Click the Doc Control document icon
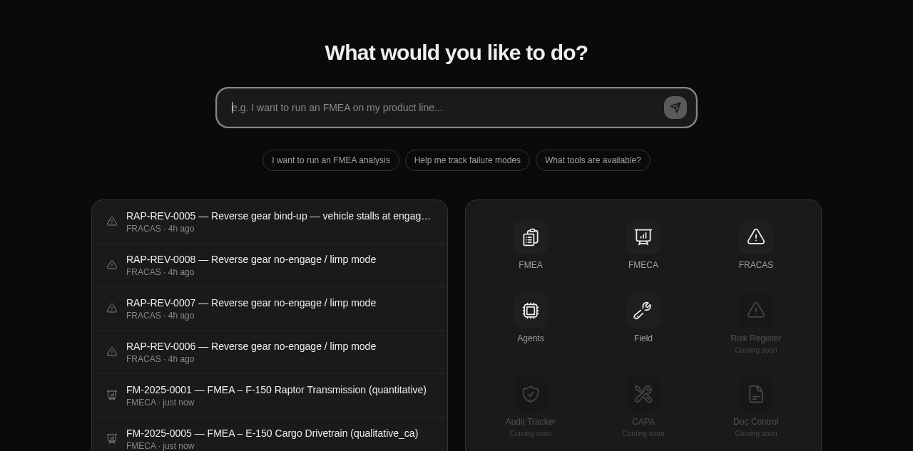Screen dimensions: 913x451 [756, 394]
